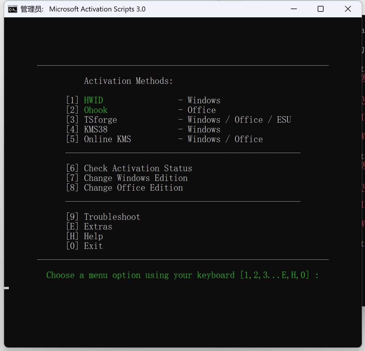Click the Troubleshoot menu line
This screenshot has height=351, width=365.
[112, 217]
